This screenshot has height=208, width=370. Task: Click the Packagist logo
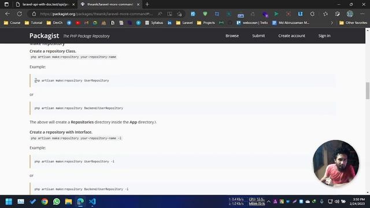point(44,36)
